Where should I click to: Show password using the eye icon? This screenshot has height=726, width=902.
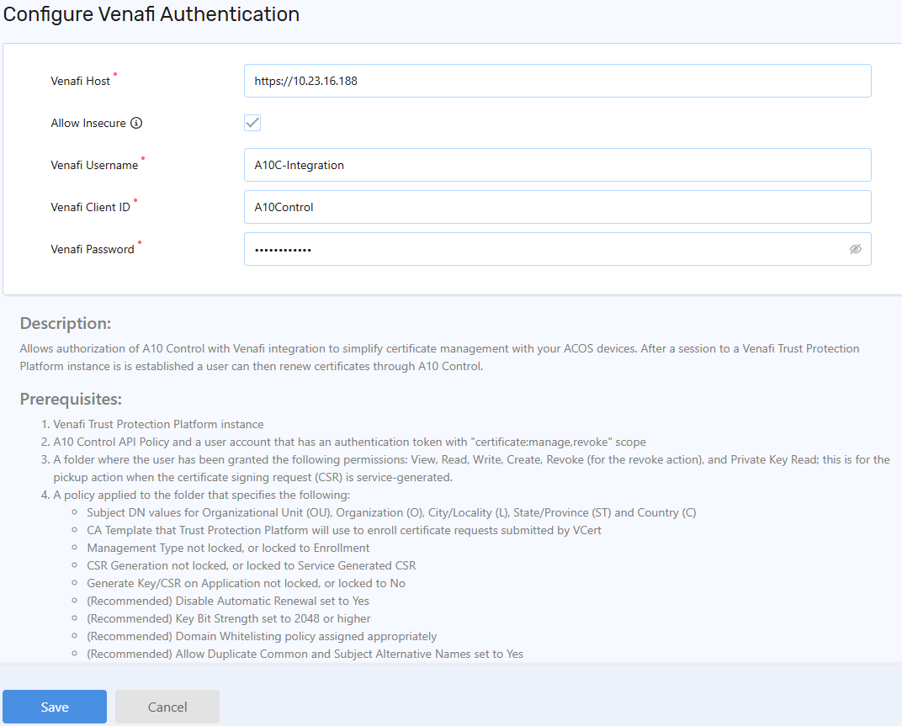[856, 249]
